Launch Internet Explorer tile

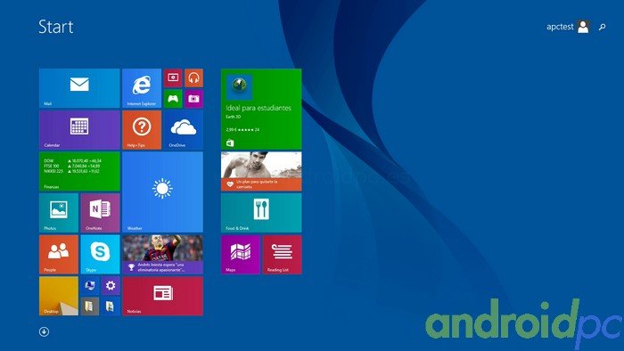pyautogui.click(x=142, y=88)
